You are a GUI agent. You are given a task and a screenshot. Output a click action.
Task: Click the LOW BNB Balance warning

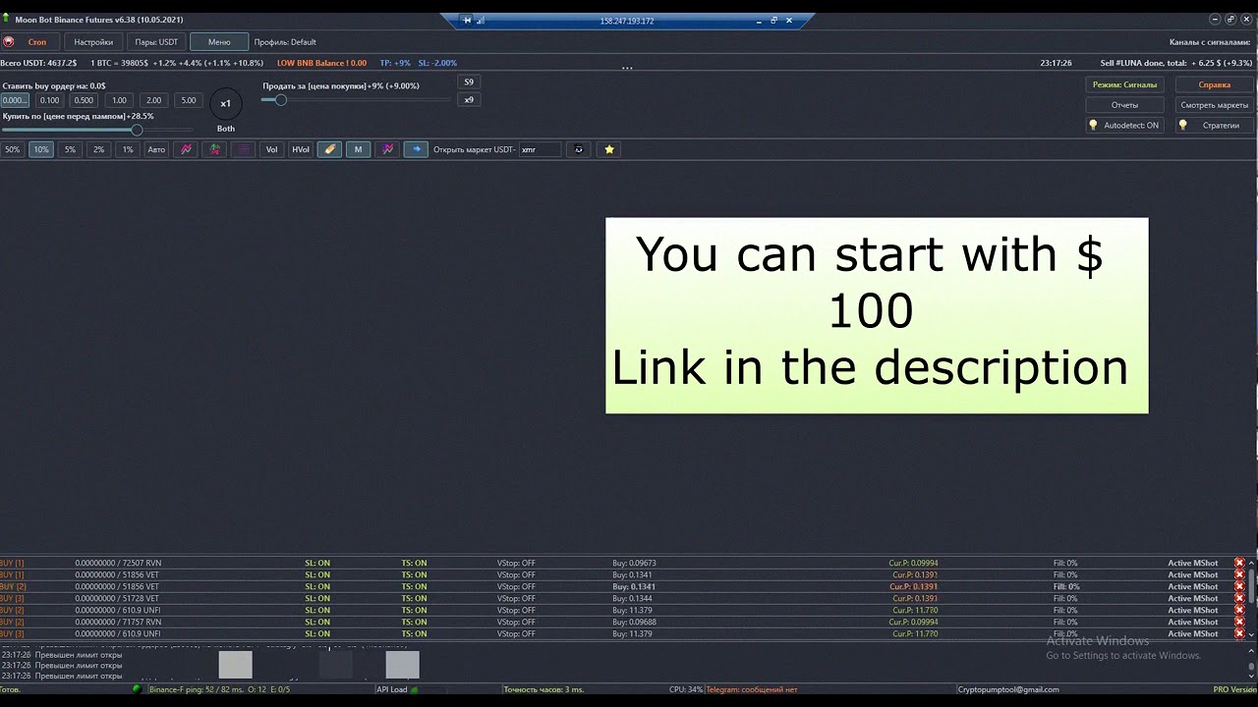tap(321, 63)
